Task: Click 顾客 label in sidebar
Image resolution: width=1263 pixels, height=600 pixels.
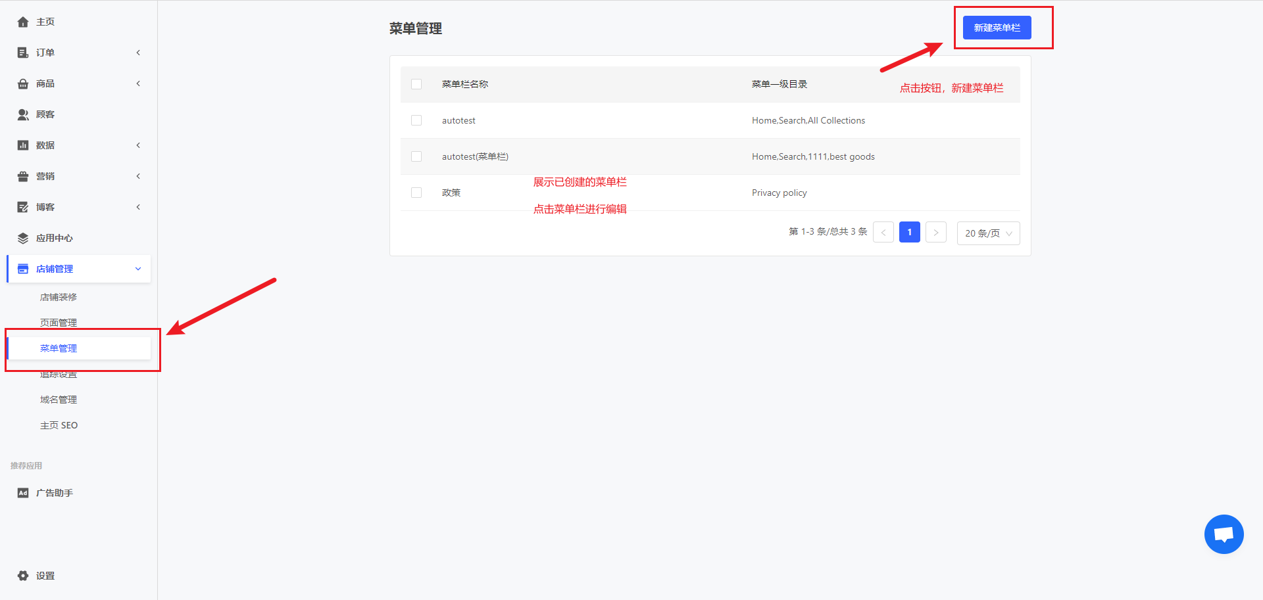Action: [45, 114]
